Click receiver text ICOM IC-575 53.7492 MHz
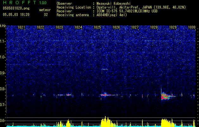The image size is (199, 127). pos(127,11)
